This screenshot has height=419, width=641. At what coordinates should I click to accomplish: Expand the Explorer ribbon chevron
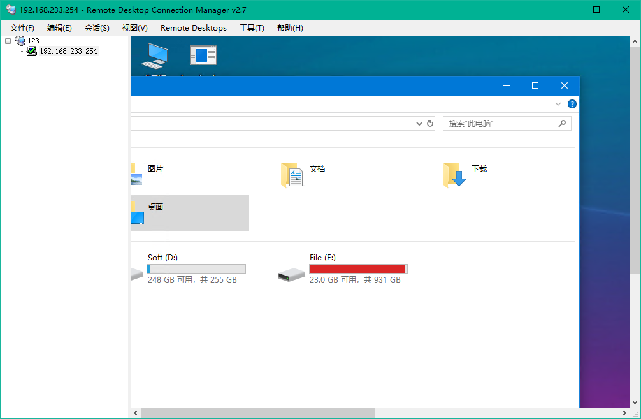[x=558, y=104]
